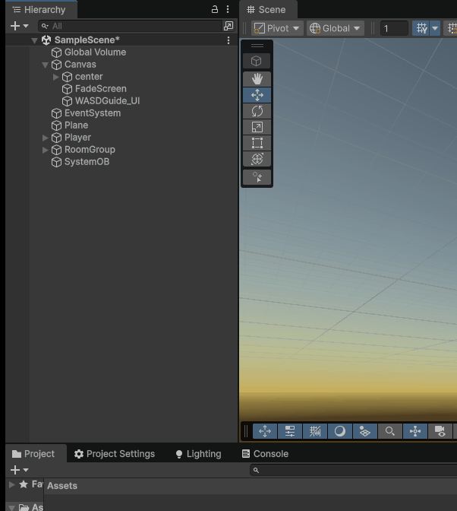Select the Scale tool
Viewport: 457px width, 511px height.
pos(257,127)
